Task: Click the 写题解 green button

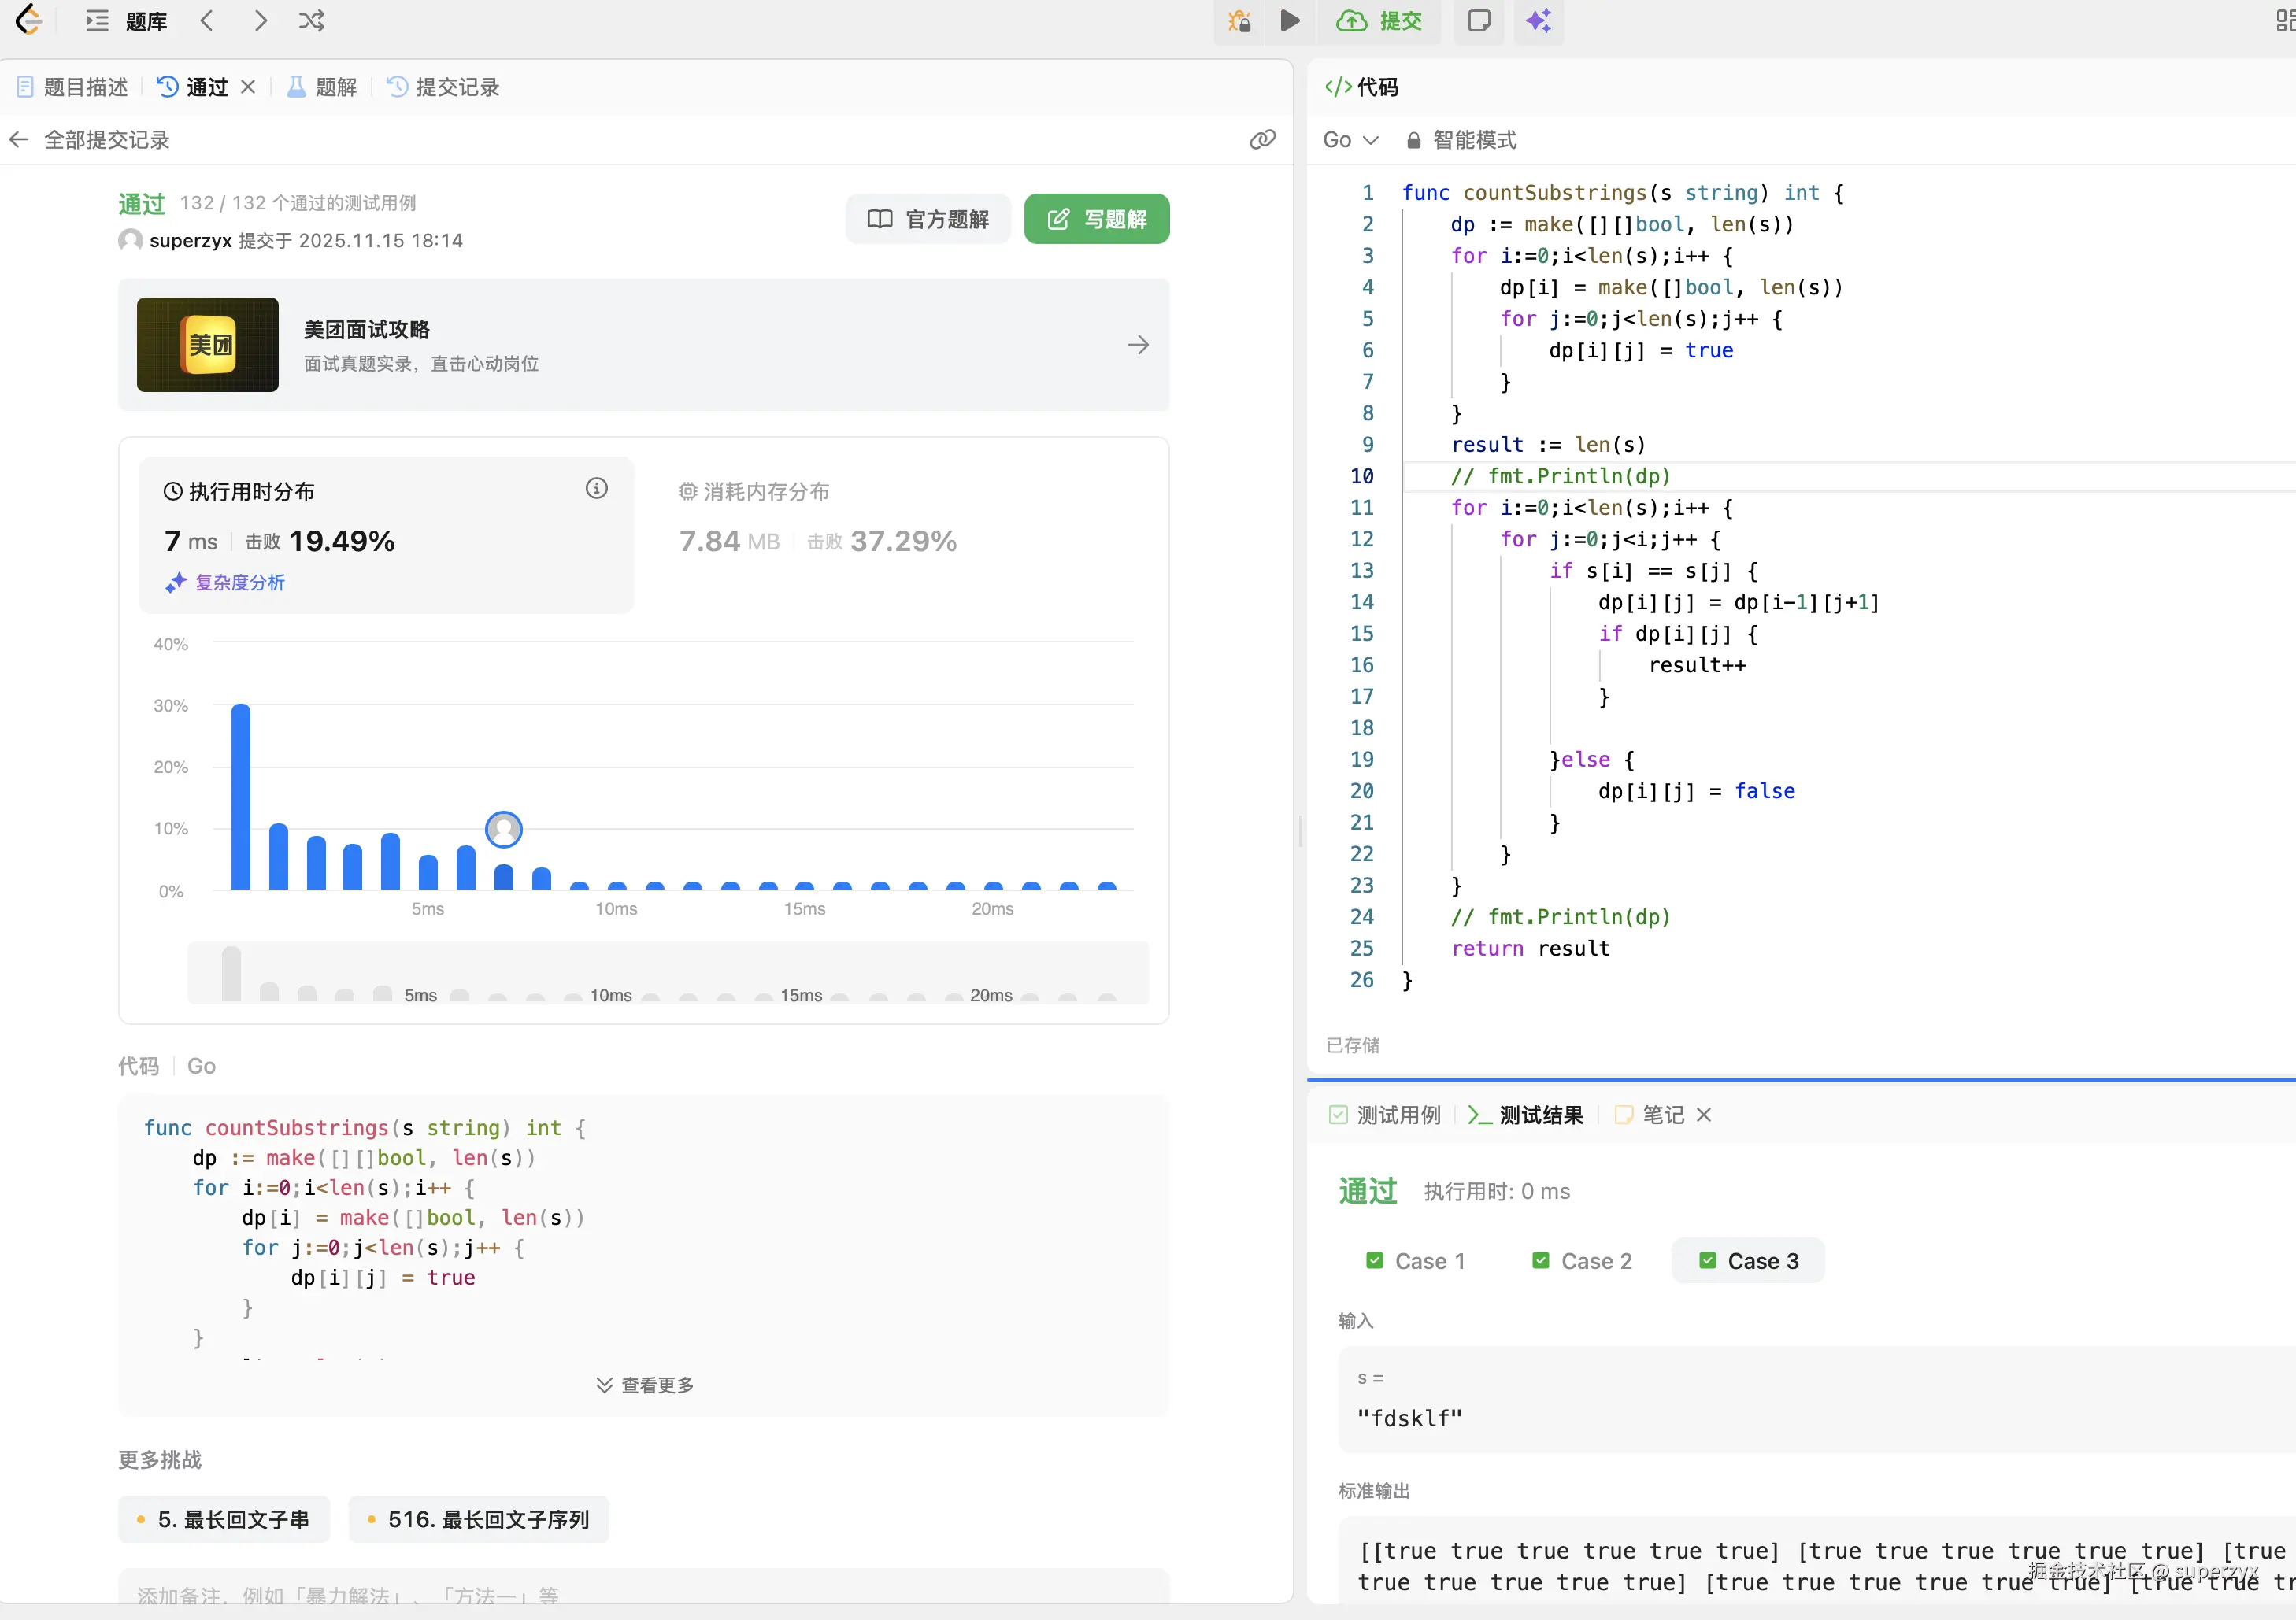Action: (x=1096, y=219)
